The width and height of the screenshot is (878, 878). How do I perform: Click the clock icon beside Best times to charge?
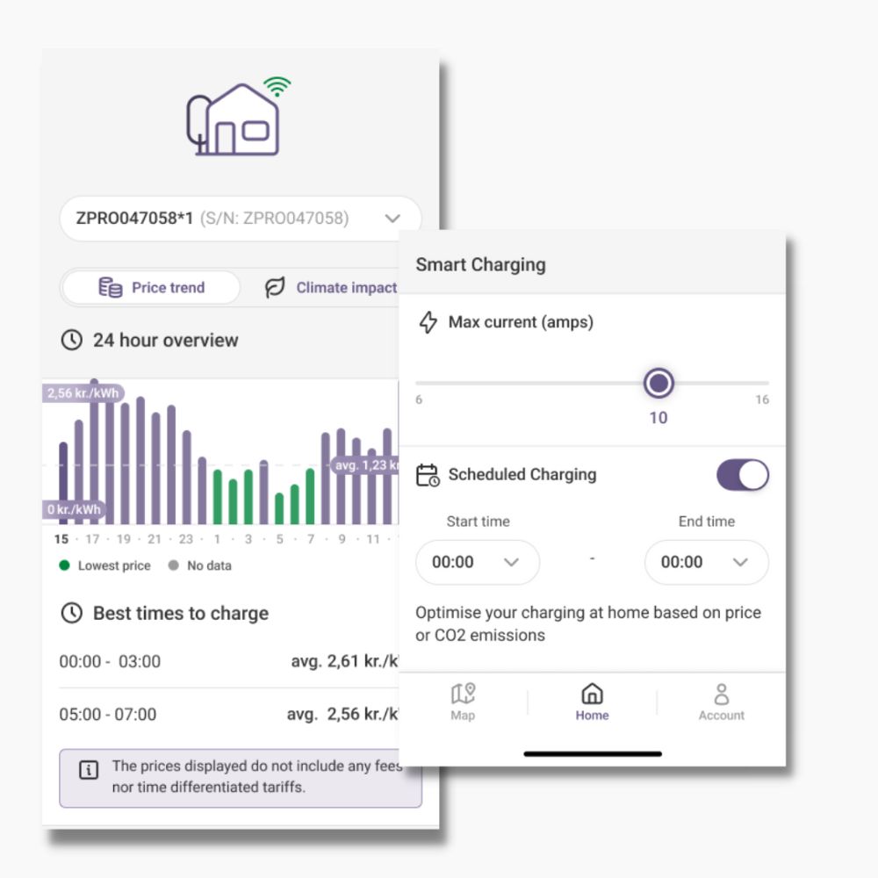point(71,613)
